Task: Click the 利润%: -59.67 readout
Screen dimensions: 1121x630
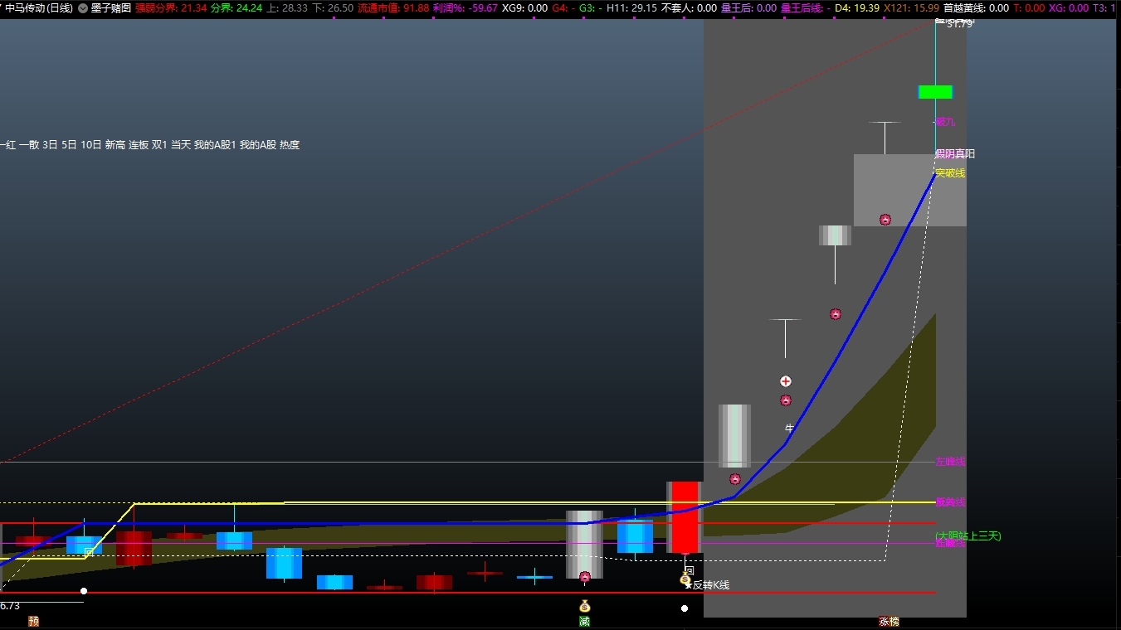Action: [465, 8]
